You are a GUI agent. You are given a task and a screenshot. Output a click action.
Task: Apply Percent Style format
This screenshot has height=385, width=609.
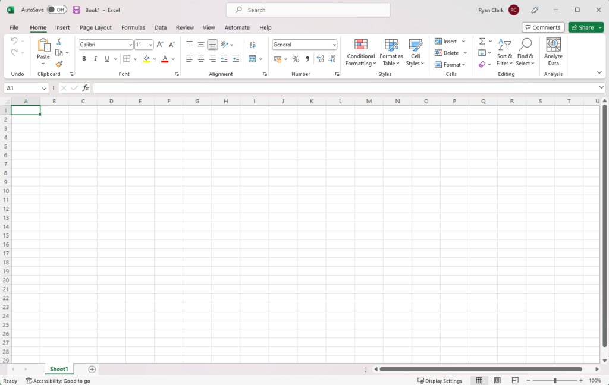pyautogui.click(x=296, y=59)
